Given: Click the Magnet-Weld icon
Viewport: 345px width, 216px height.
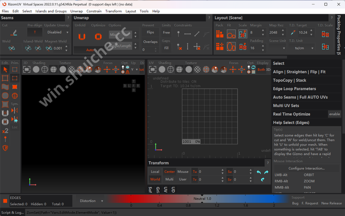Looking at the screenshot, I should point(49,48).
